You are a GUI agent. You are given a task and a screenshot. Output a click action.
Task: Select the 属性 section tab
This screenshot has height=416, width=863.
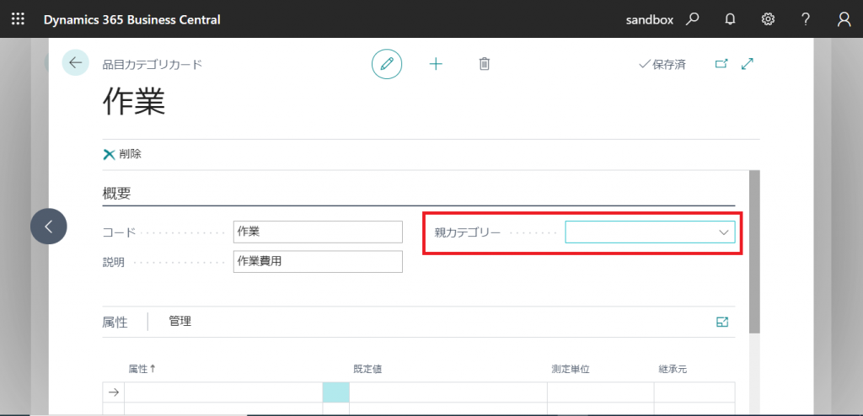[x=115, y=322]
